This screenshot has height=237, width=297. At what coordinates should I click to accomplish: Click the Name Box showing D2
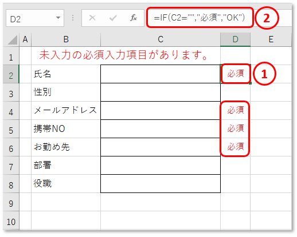click(x=35, y=18)
